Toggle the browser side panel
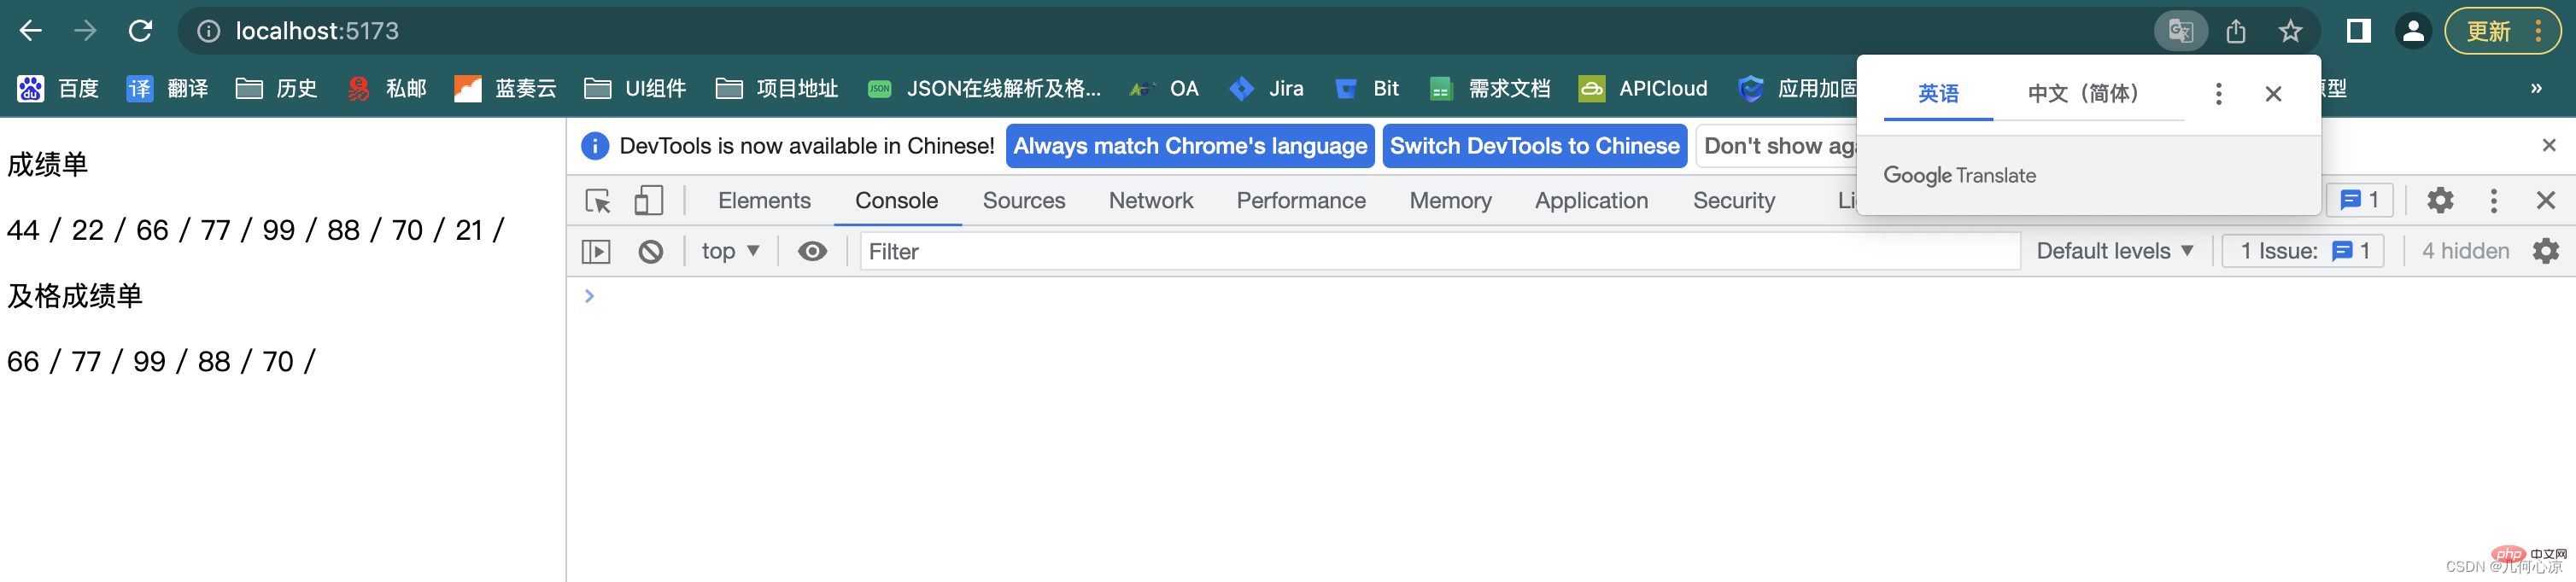The image size is (2576, 582). point(2358,31)
